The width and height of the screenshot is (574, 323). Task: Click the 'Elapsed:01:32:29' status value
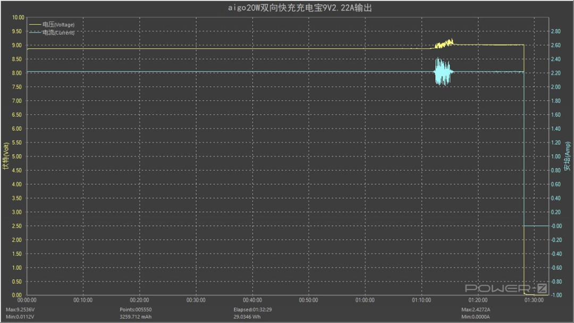coord(252,310)
